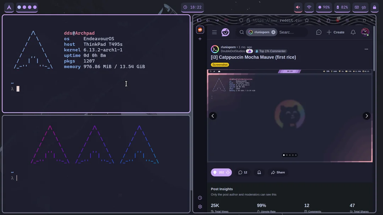Open the 12 comments button
The image size is (383, 215).
243,172
